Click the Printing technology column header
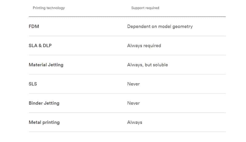The image size is (246, 142). coord(49,8)
